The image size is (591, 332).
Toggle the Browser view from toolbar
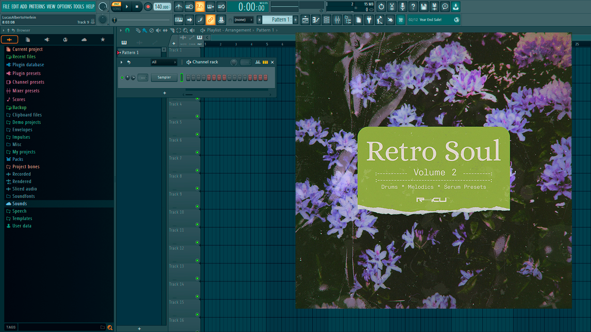(348, 19)
